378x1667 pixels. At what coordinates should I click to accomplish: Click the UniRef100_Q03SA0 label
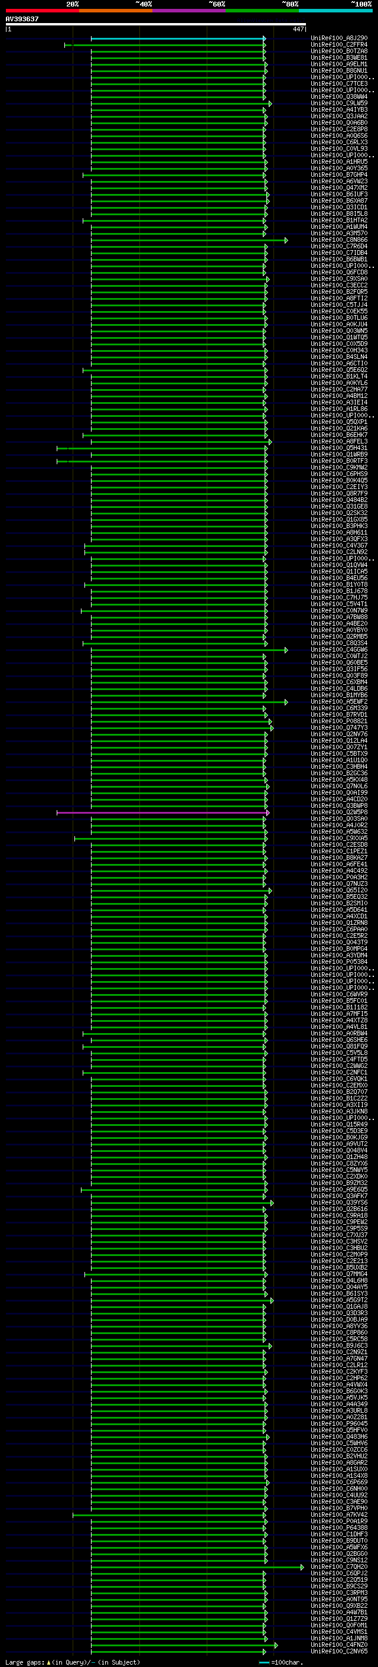pos(339,818)
